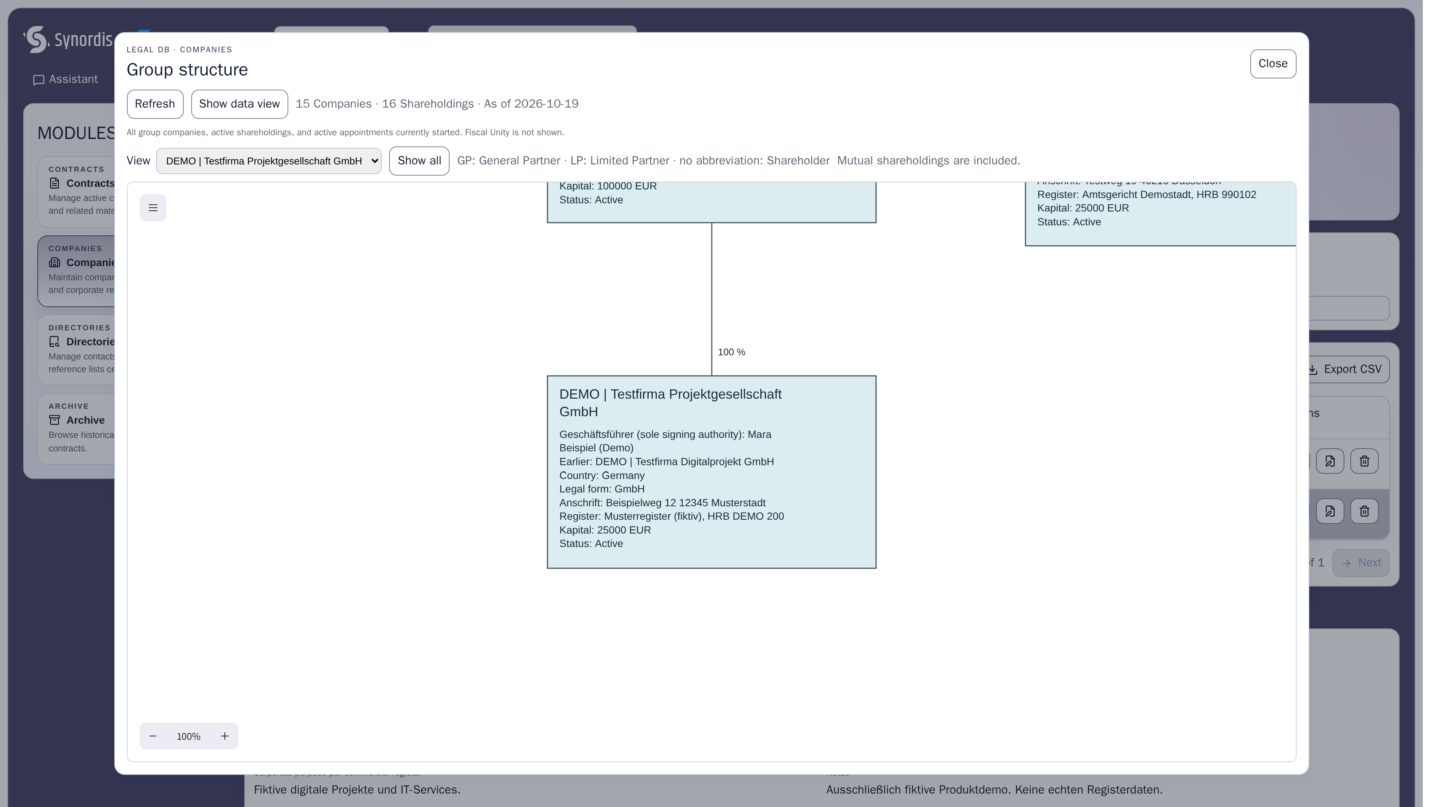Open the Directories module card
The width and height of the screenshot is (1434, 807).
(76, 350)
